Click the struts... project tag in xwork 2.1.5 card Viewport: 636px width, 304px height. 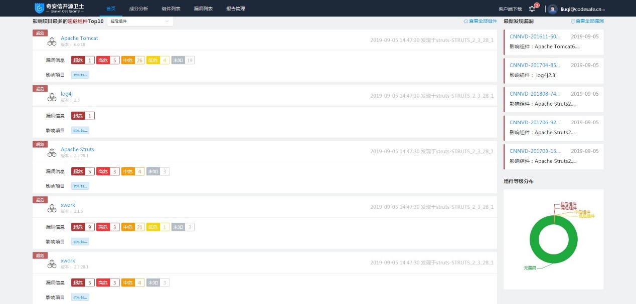coord(80,241)
